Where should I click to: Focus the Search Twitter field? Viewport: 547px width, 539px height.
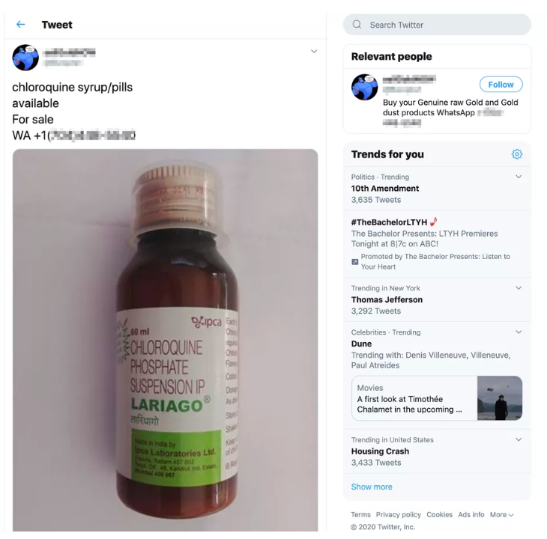point(437,25)
